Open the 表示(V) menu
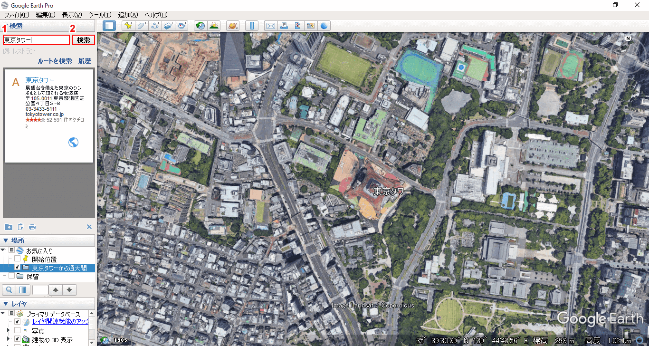Image resolution: width=649 pixels, height=346 pixels. point(72,15)
